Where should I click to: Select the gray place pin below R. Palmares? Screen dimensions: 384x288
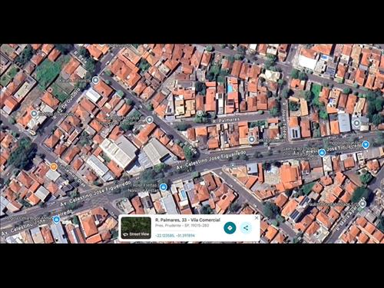pos(252,140)
